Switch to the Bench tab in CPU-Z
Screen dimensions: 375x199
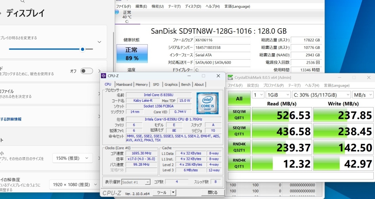pos(186,85)
